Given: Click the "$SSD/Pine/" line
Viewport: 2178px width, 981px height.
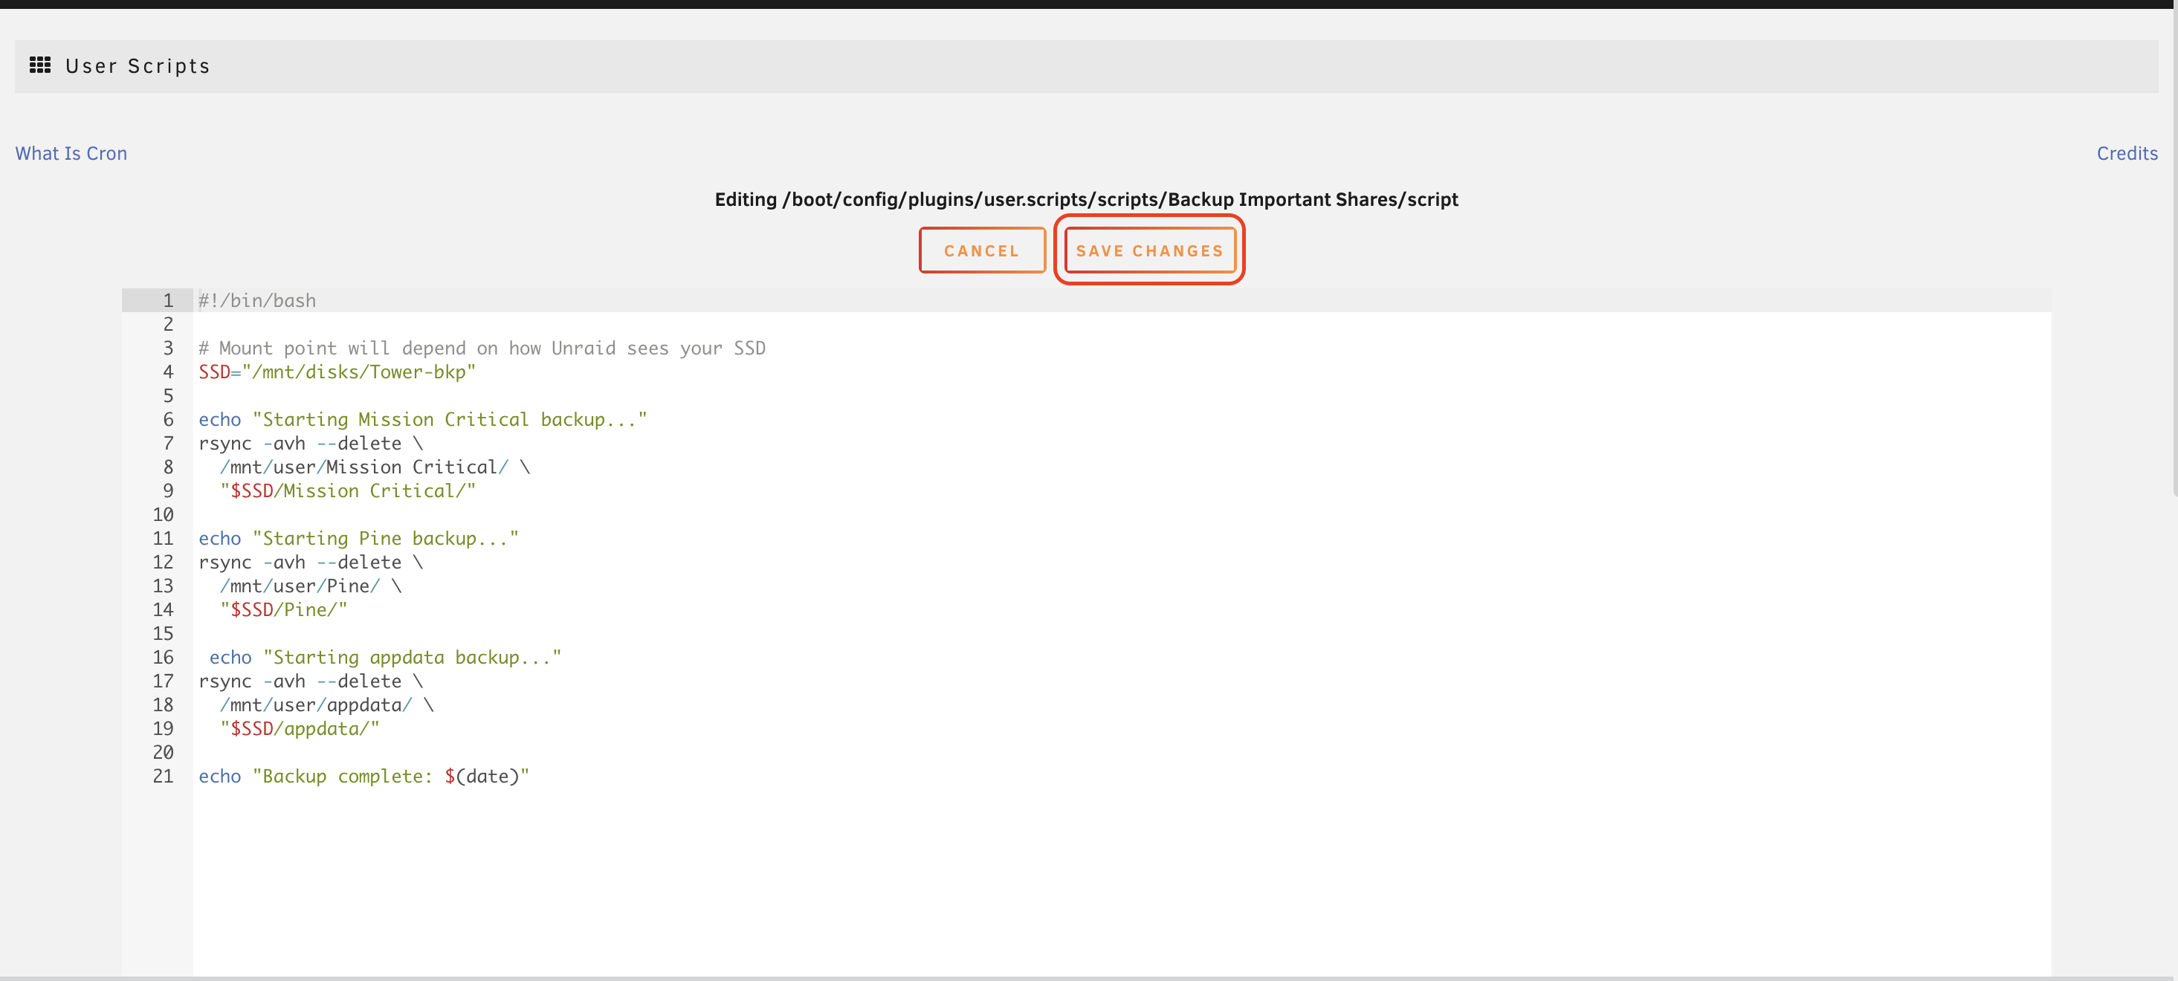Looking at the screenshot, I should pyautogui.click(x=283, y=609).
